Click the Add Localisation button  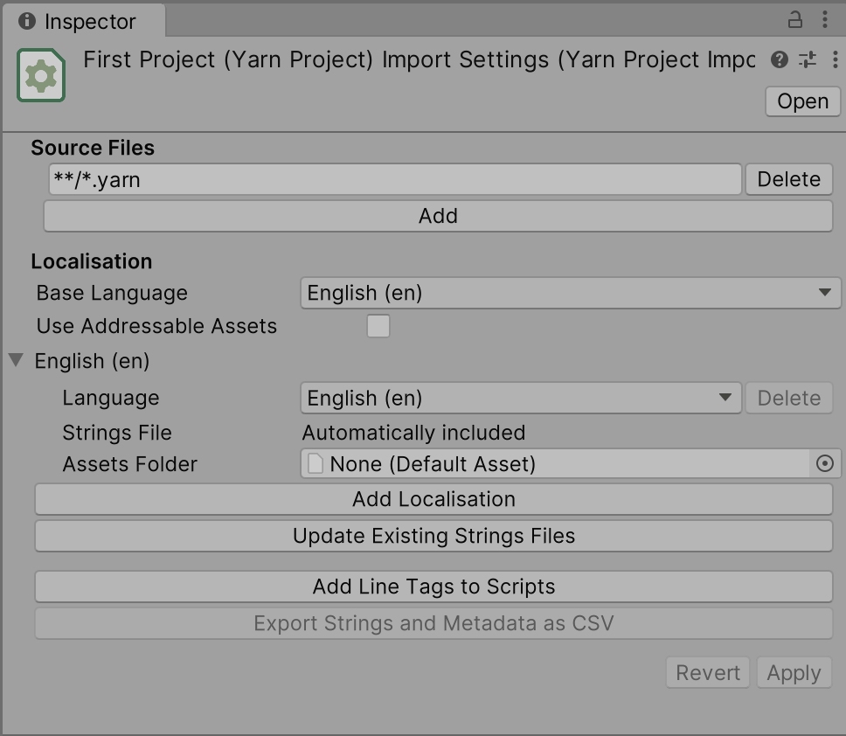coord(433,499)
